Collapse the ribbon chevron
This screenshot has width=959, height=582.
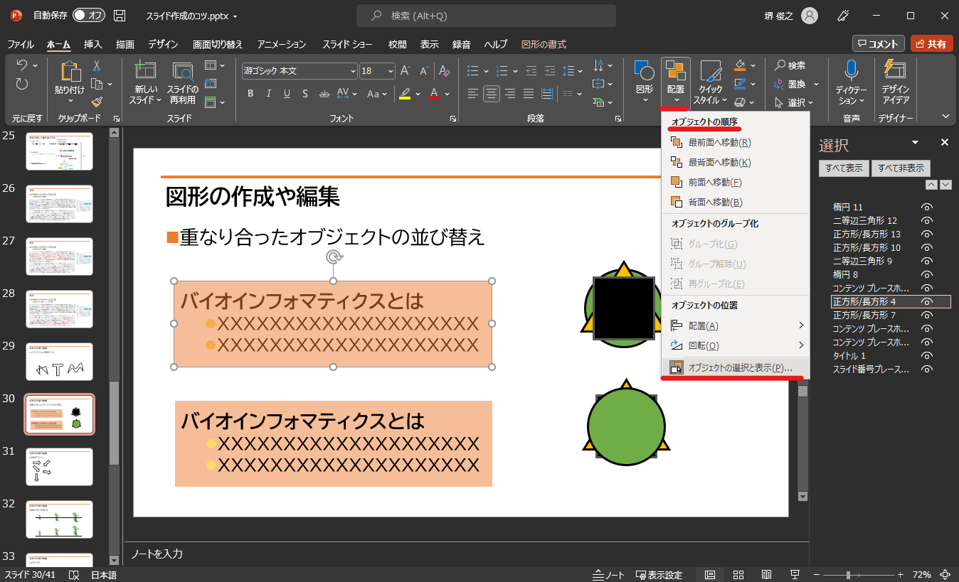coord(945,116)
